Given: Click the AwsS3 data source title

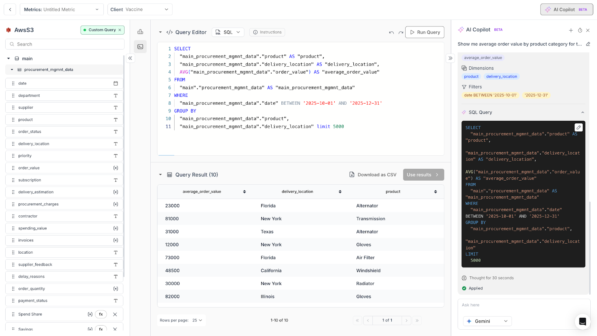Looking at the screenshot, I should [24, 30].
